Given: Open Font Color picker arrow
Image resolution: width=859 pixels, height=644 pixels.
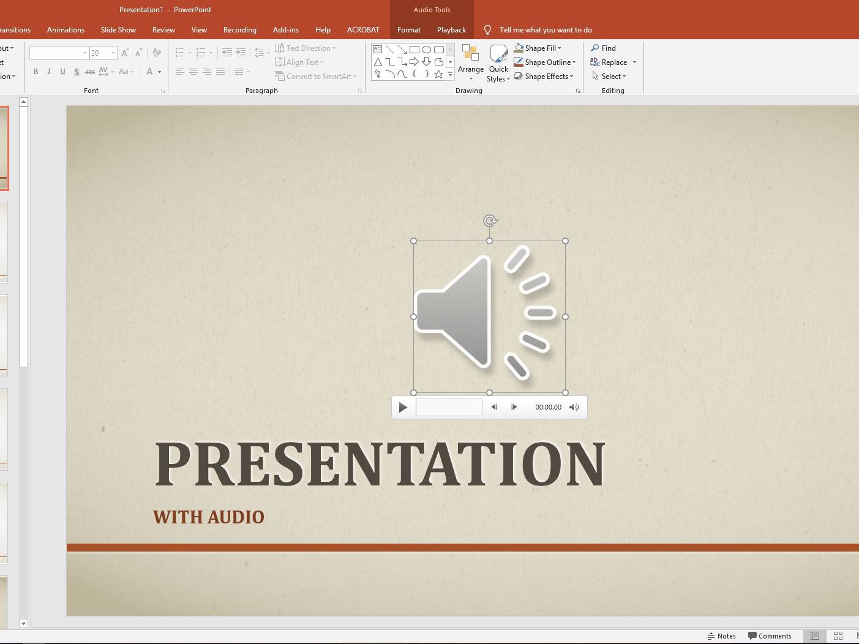Looking at the screenshot, I should (159, 72).
